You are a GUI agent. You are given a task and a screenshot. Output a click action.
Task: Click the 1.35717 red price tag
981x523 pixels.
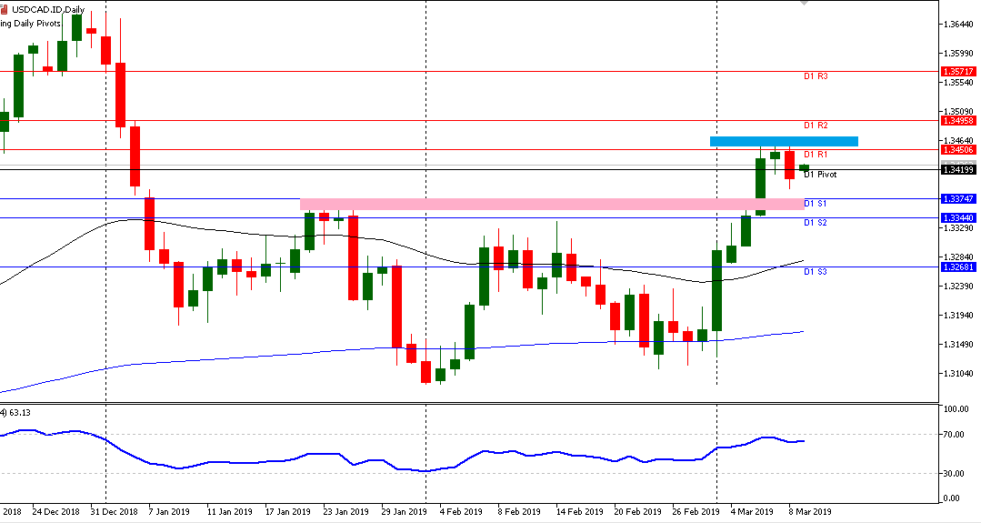click(x=958, y=71)
